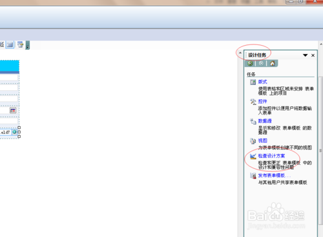Viewport: 323px width, 237px height.
Task: Select the cyan form header block
Action: pyautogui.click(x=10, y=66)
